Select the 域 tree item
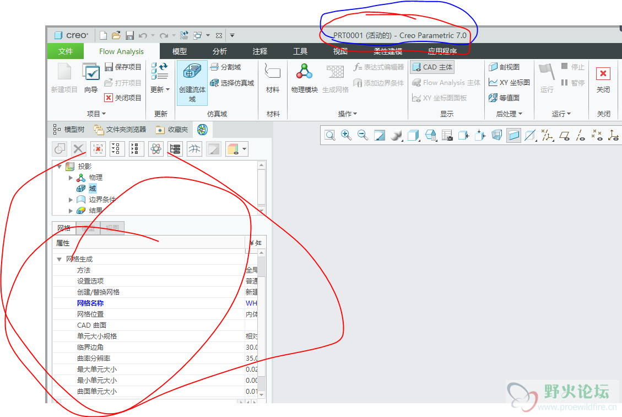Viewport: 622px width, 417px height. point(93,188)
